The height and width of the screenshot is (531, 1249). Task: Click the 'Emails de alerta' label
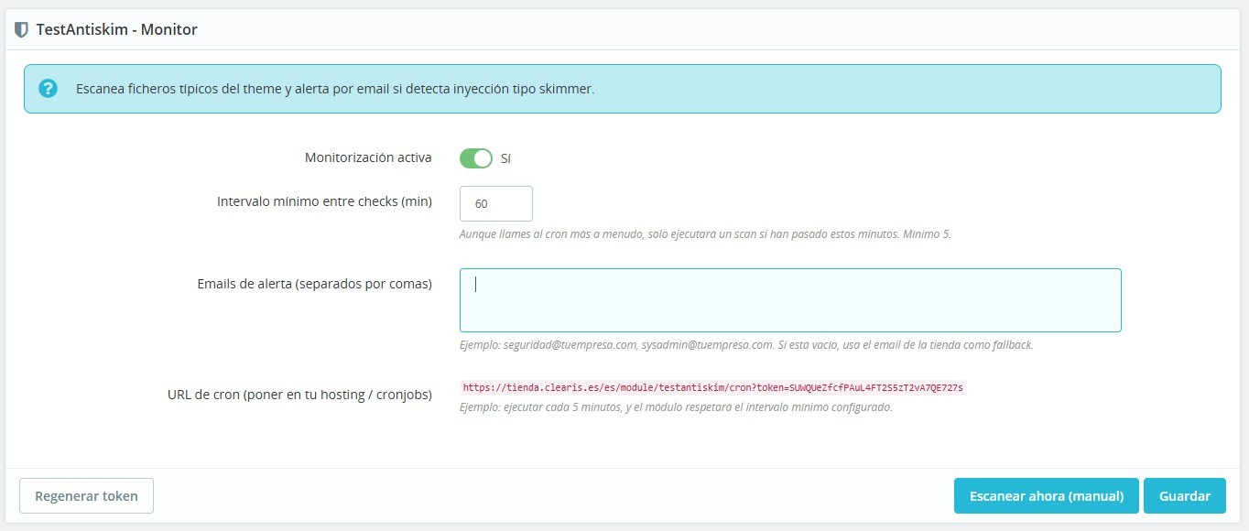pos(314,284)
